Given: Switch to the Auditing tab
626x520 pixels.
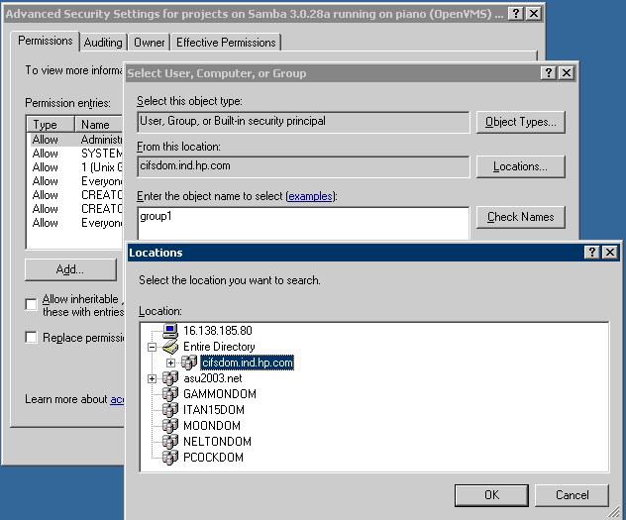Looking at the screenshot, I should (103, 43).
